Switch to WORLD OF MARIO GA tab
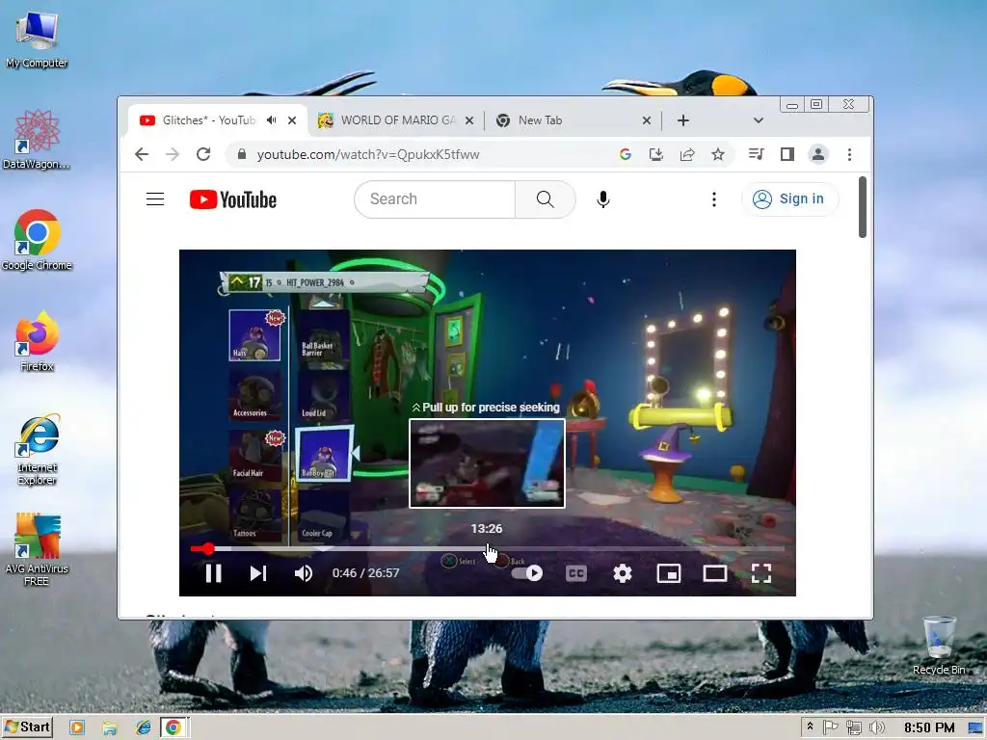Screen dimensions: 987x740 point(396,120)
